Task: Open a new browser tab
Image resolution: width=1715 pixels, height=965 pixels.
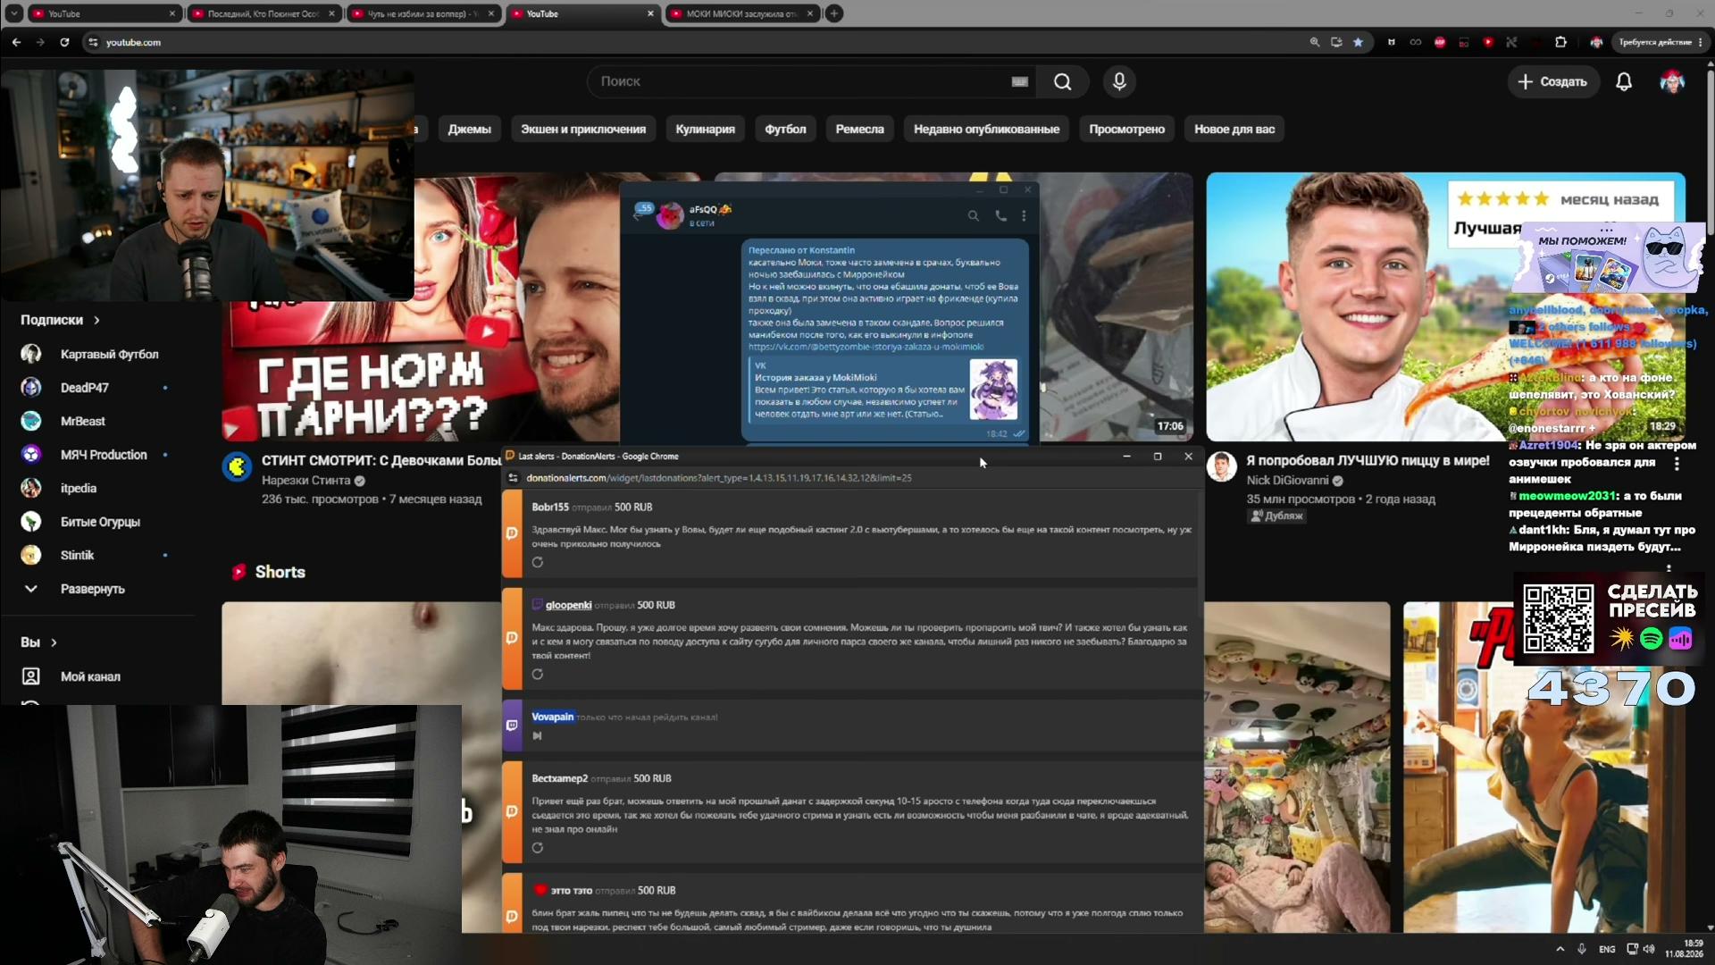Action: tap(833, 13)
